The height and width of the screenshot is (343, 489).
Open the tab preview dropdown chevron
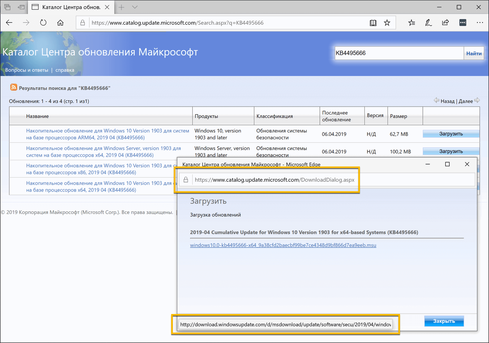point(135,7)
